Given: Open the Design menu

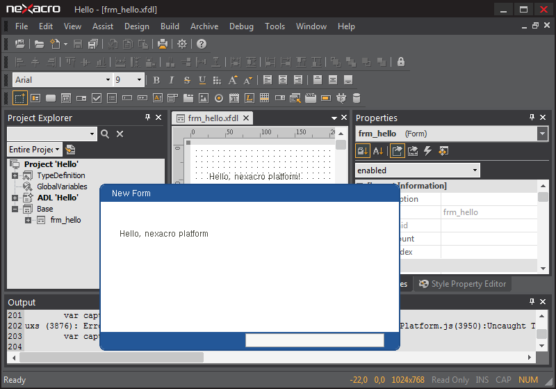Looking at the screenshot, I should pyautogui.click(x=137, y=26).
